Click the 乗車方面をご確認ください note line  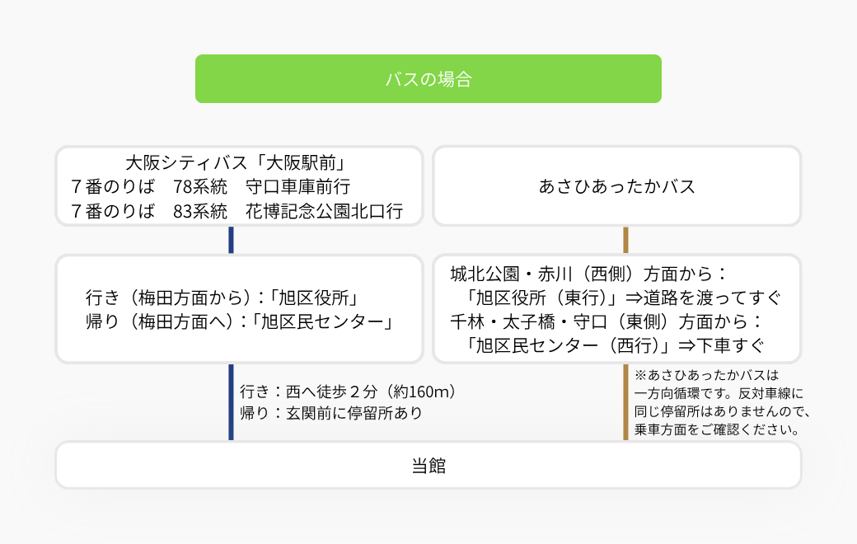click(717, 429)
